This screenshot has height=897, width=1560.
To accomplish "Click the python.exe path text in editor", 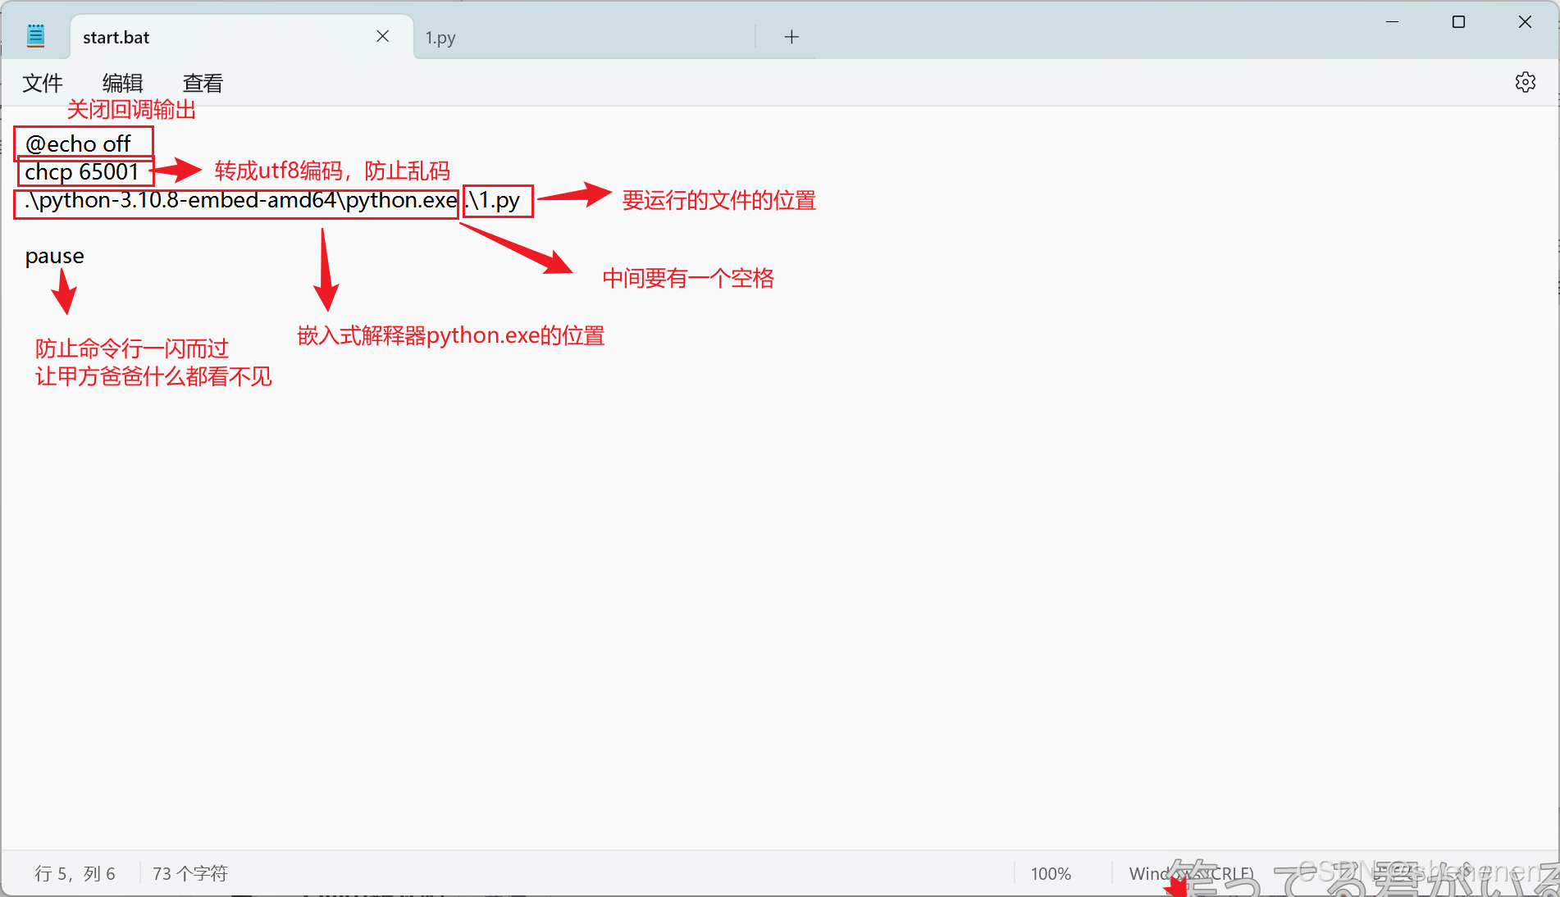I will click(238, 200).
